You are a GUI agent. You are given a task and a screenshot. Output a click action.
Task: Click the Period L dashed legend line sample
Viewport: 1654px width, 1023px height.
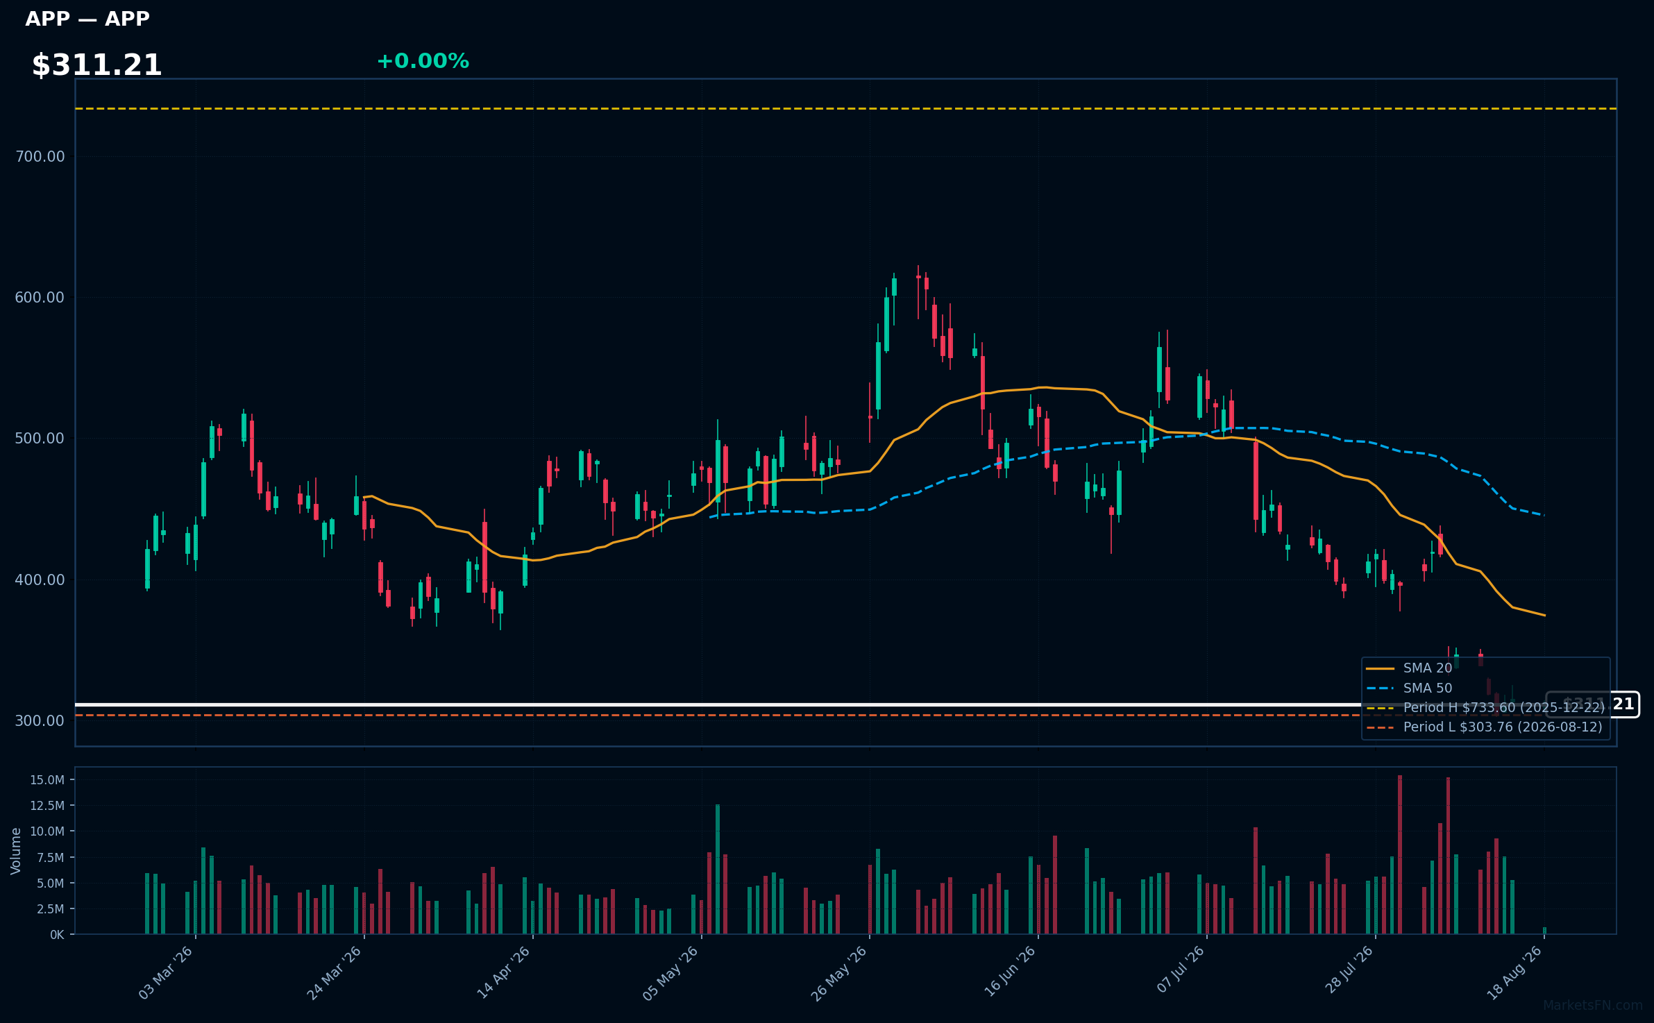(1380, 727)
